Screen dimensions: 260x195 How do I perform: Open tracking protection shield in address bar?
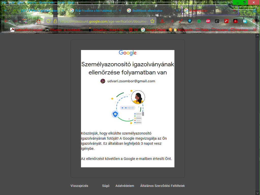pos(48,21)
